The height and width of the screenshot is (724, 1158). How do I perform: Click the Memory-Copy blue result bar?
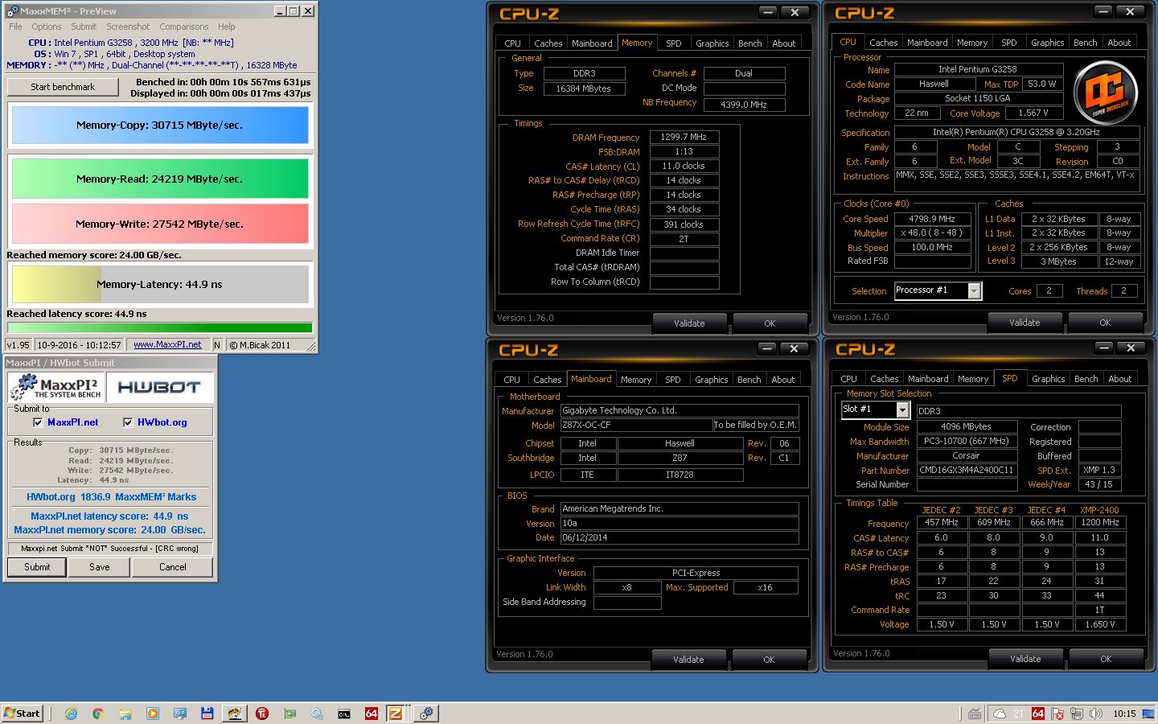tap(159, 125)
